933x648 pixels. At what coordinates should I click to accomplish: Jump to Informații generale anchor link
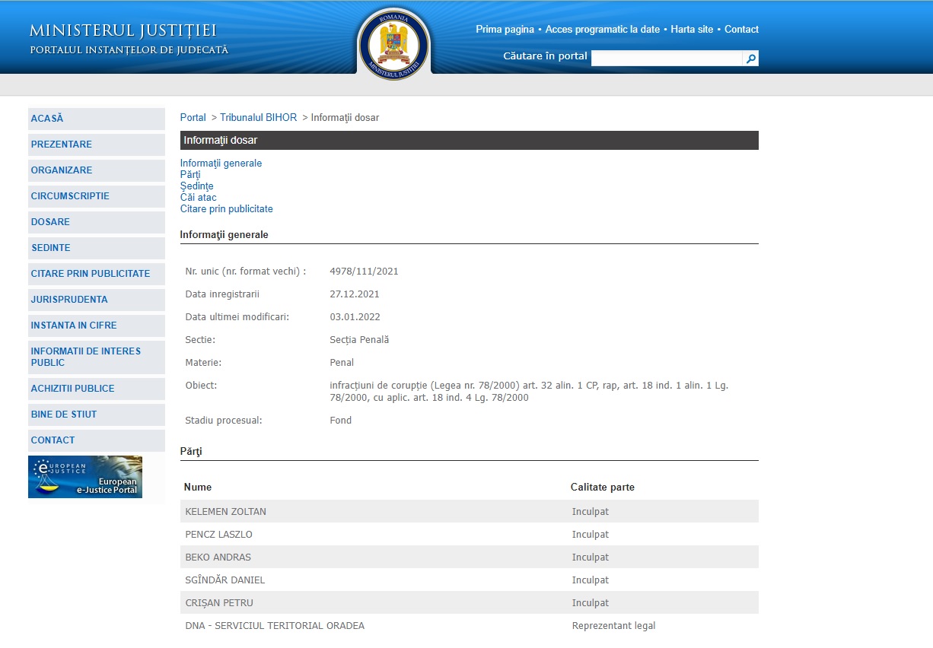click(x=221, y=164)
